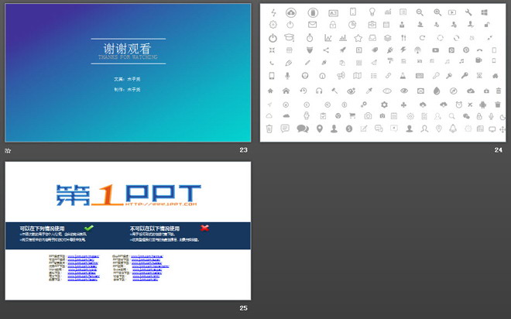
Task: Click the bell icon on slide 24
Action: 453,129
